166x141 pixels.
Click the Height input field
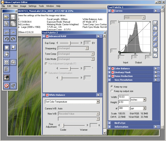point(124,102)
